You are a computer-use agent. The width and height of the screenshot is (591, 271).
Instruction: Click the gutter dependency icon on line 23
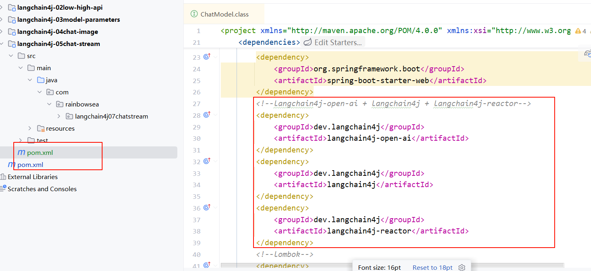point(207,57)
